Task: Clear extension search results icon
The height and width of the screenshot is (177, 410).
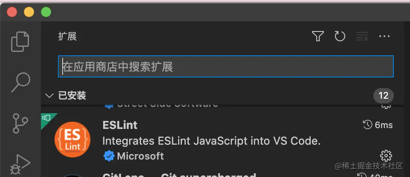Action: point(362,37)
